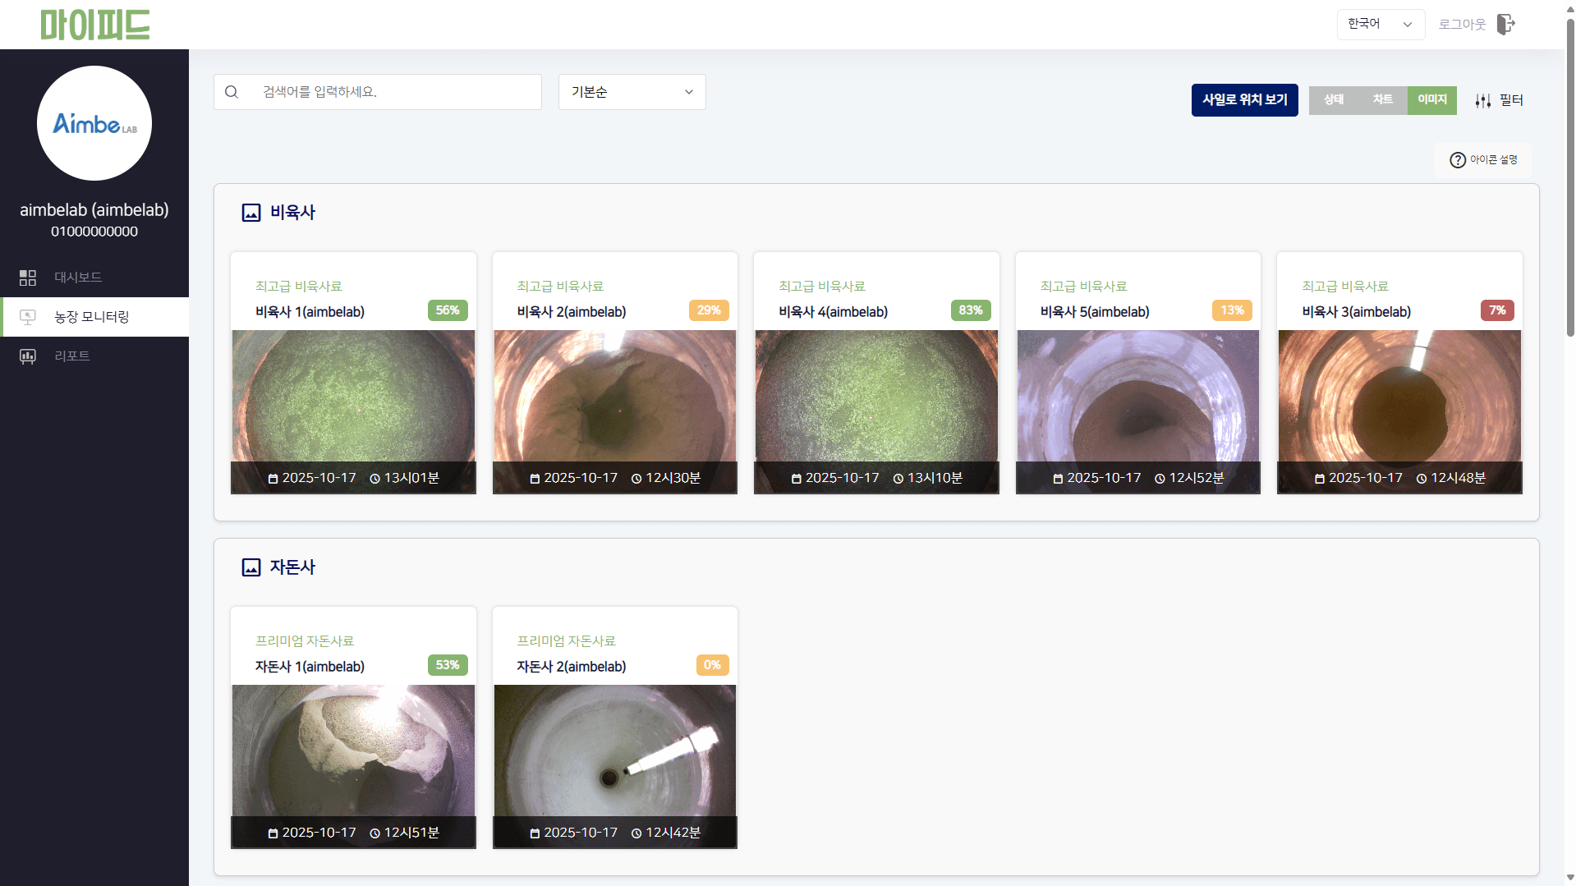
Task: Click the farm monitoring screen icon
Action: point(28,317)
